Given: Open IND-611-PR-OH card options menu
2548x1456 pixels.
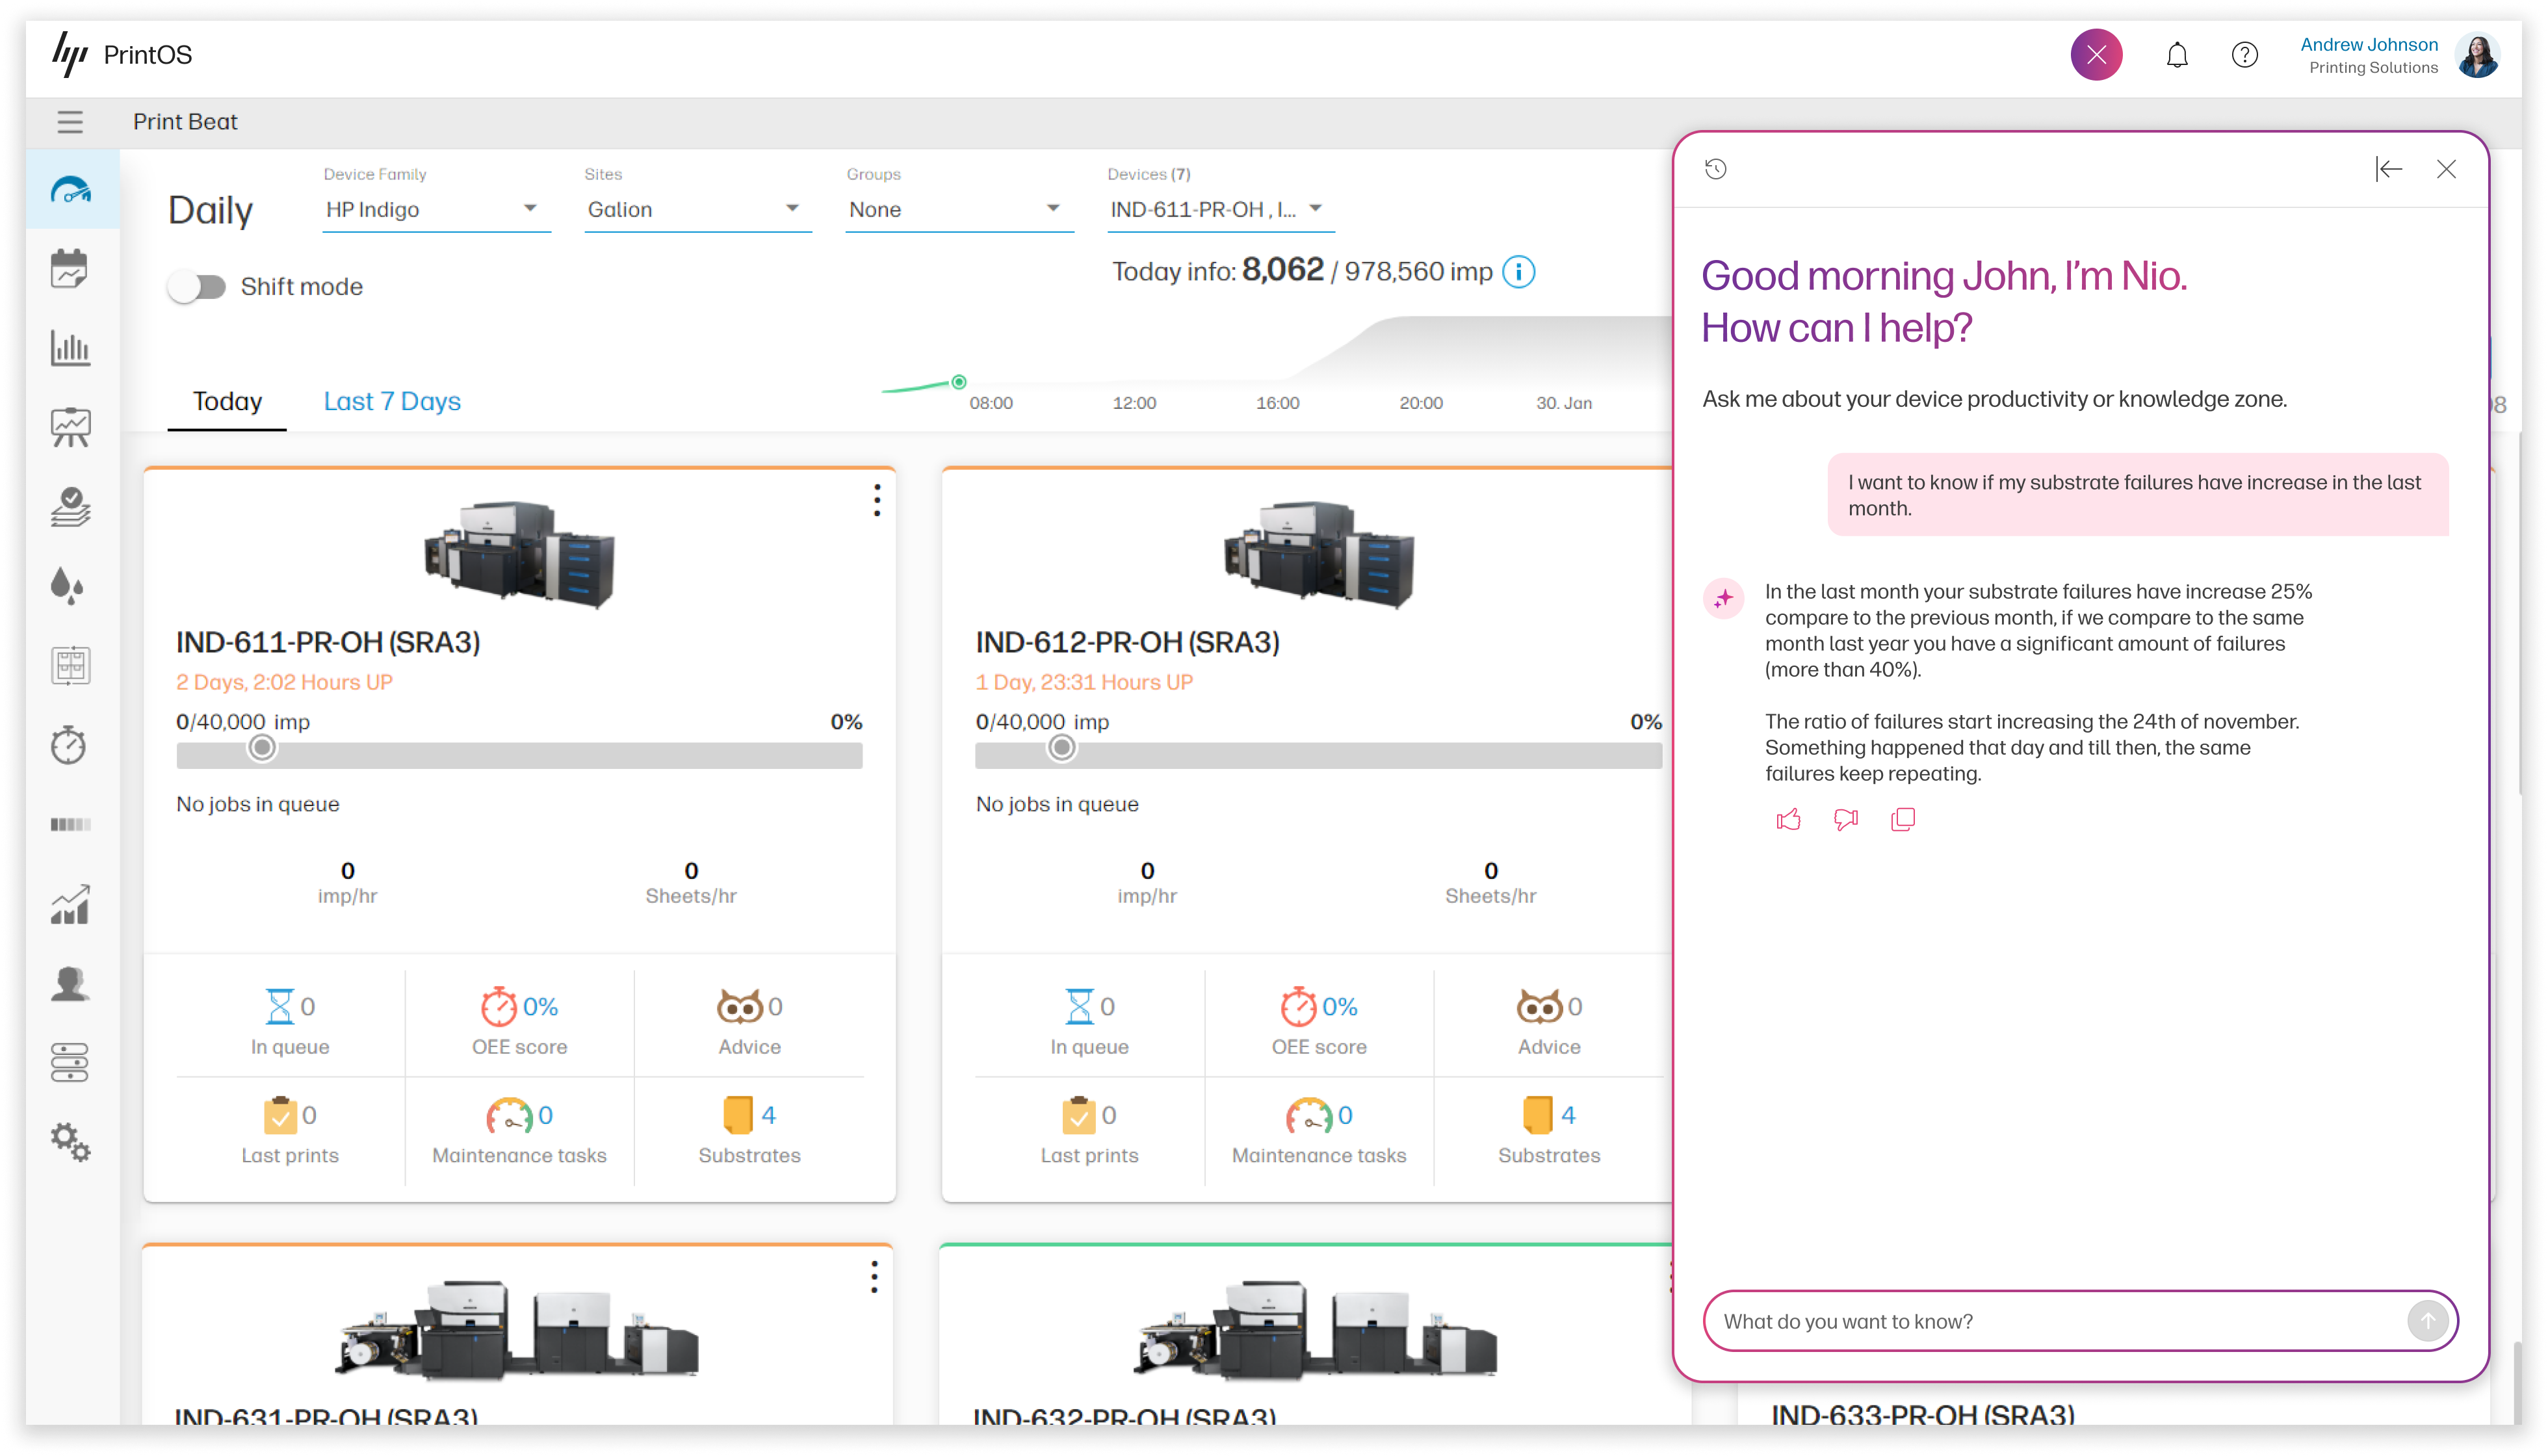Looking at the screenshot, I should (877, 500).
